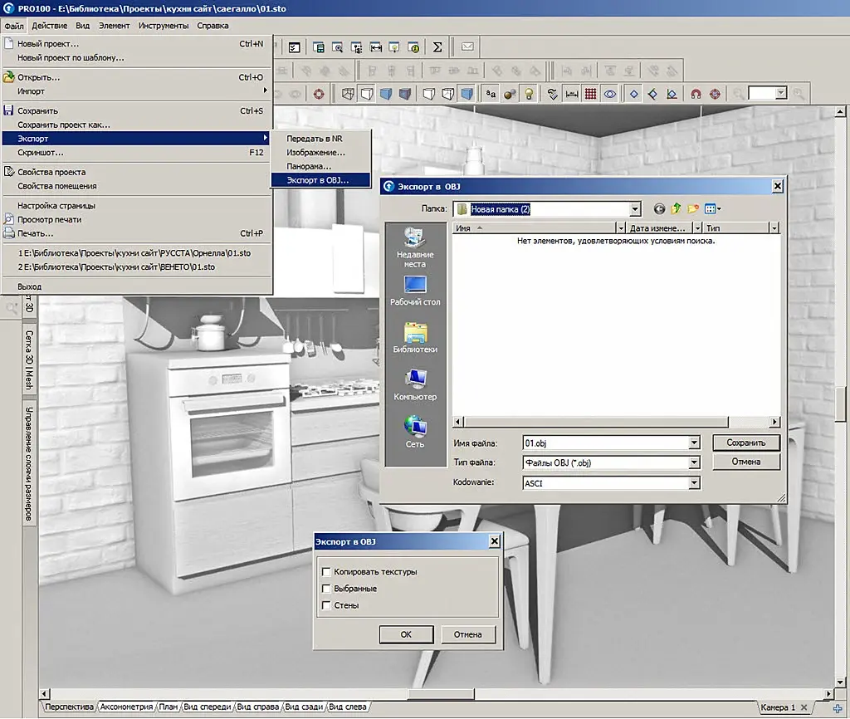Click the Create new folder icon
The image size is (850, 719).
(693, 208)
